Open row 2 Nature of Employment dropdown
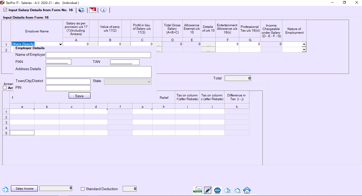 coord(304,49)
